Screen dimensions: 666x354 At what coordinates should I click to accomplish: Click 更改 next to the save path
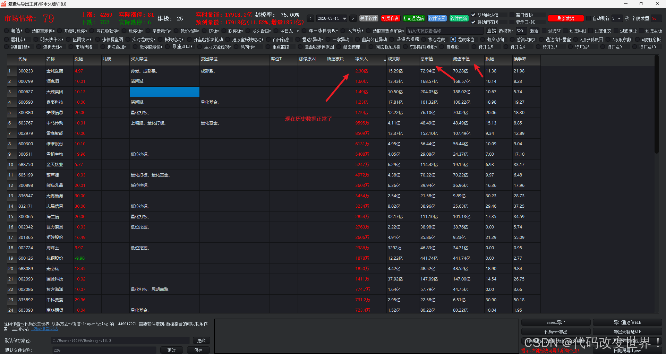[201, 340]
